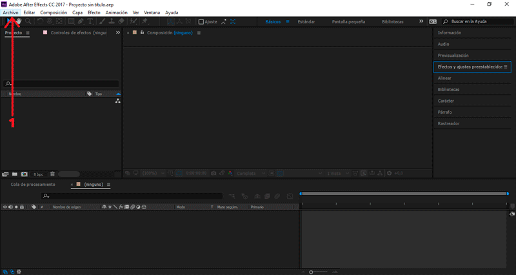Image resolution: width=516 pixels, height=275 pixels.
Task: Click the 8 bpc color depth button
Action: coord(37,174)
